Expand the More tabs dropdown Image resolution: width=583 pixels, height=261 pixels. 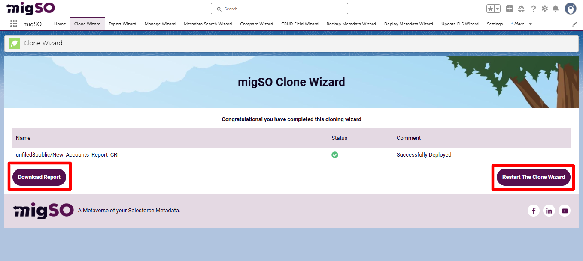click(521, 24)
